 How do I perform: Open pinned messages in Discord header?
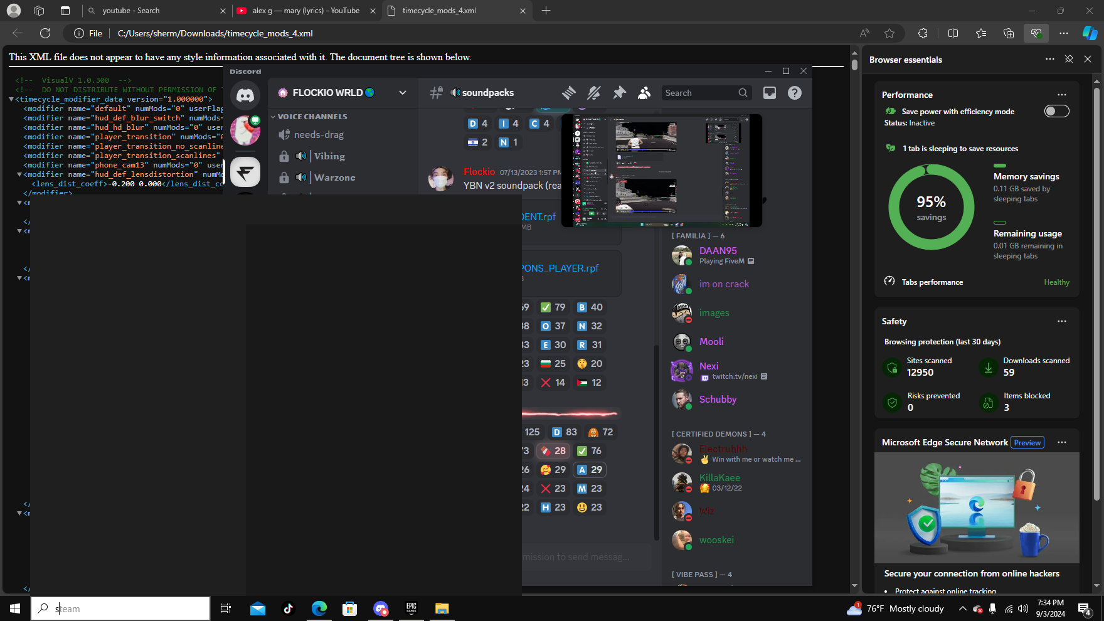click(x=619, y=93)
